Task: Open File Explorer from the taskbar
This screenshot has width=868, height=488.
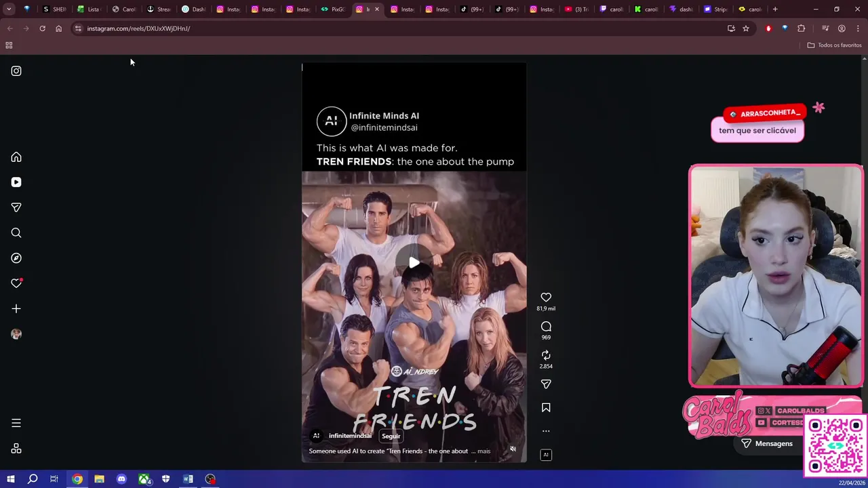Action: pos(99,479)
